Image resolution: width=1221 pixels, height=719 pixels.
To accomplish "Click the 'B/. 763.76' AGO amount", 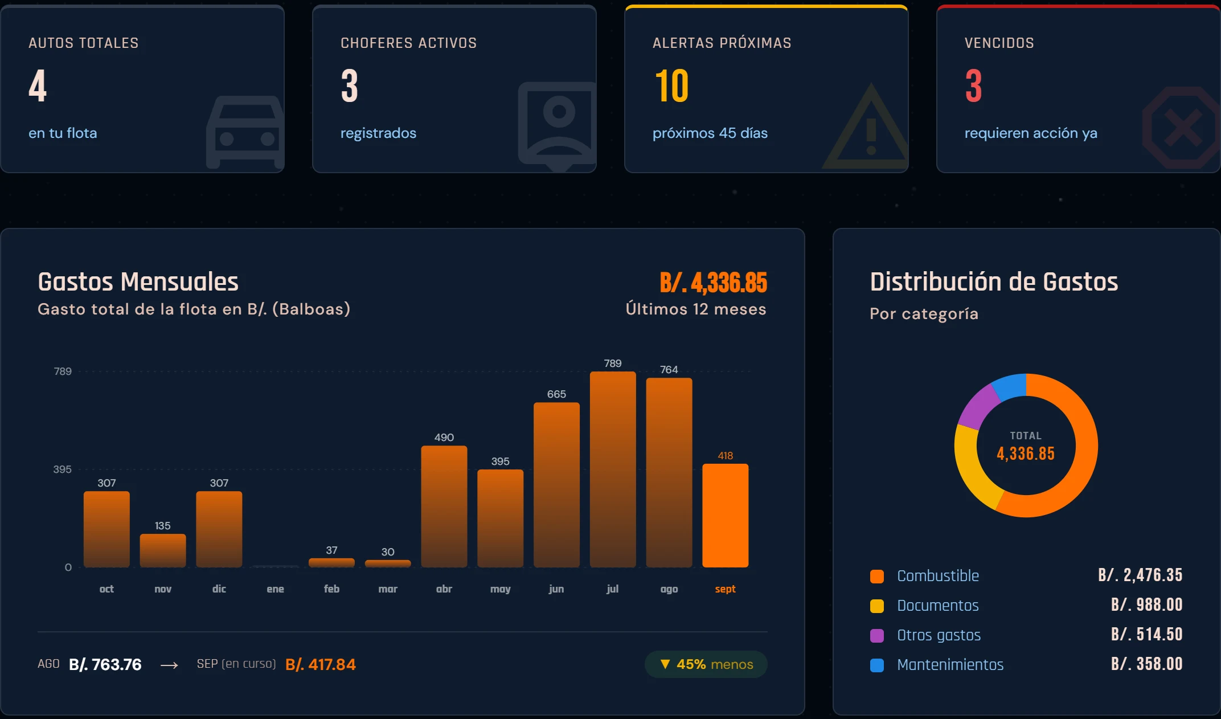I will [105, 664].
